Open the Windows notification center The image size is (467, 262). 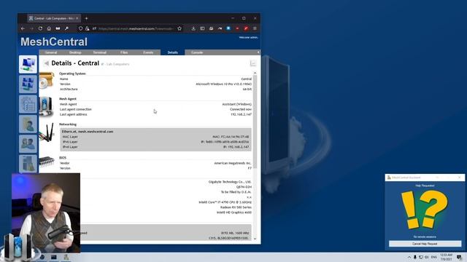459,257
